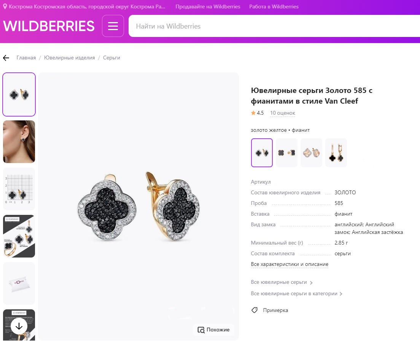View the model ear photo thumbnail
This screenshot has width=420, height=344.
coord(19,142)
